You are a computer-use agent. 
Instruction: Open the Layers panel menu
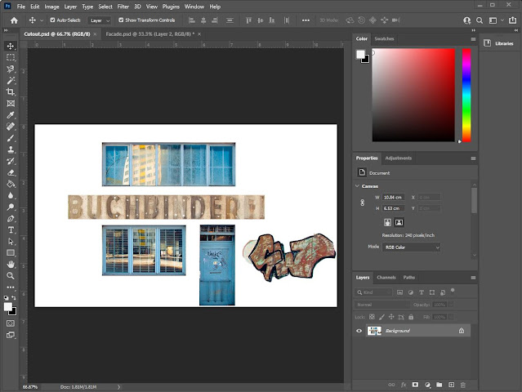click(x=473, y=278)
